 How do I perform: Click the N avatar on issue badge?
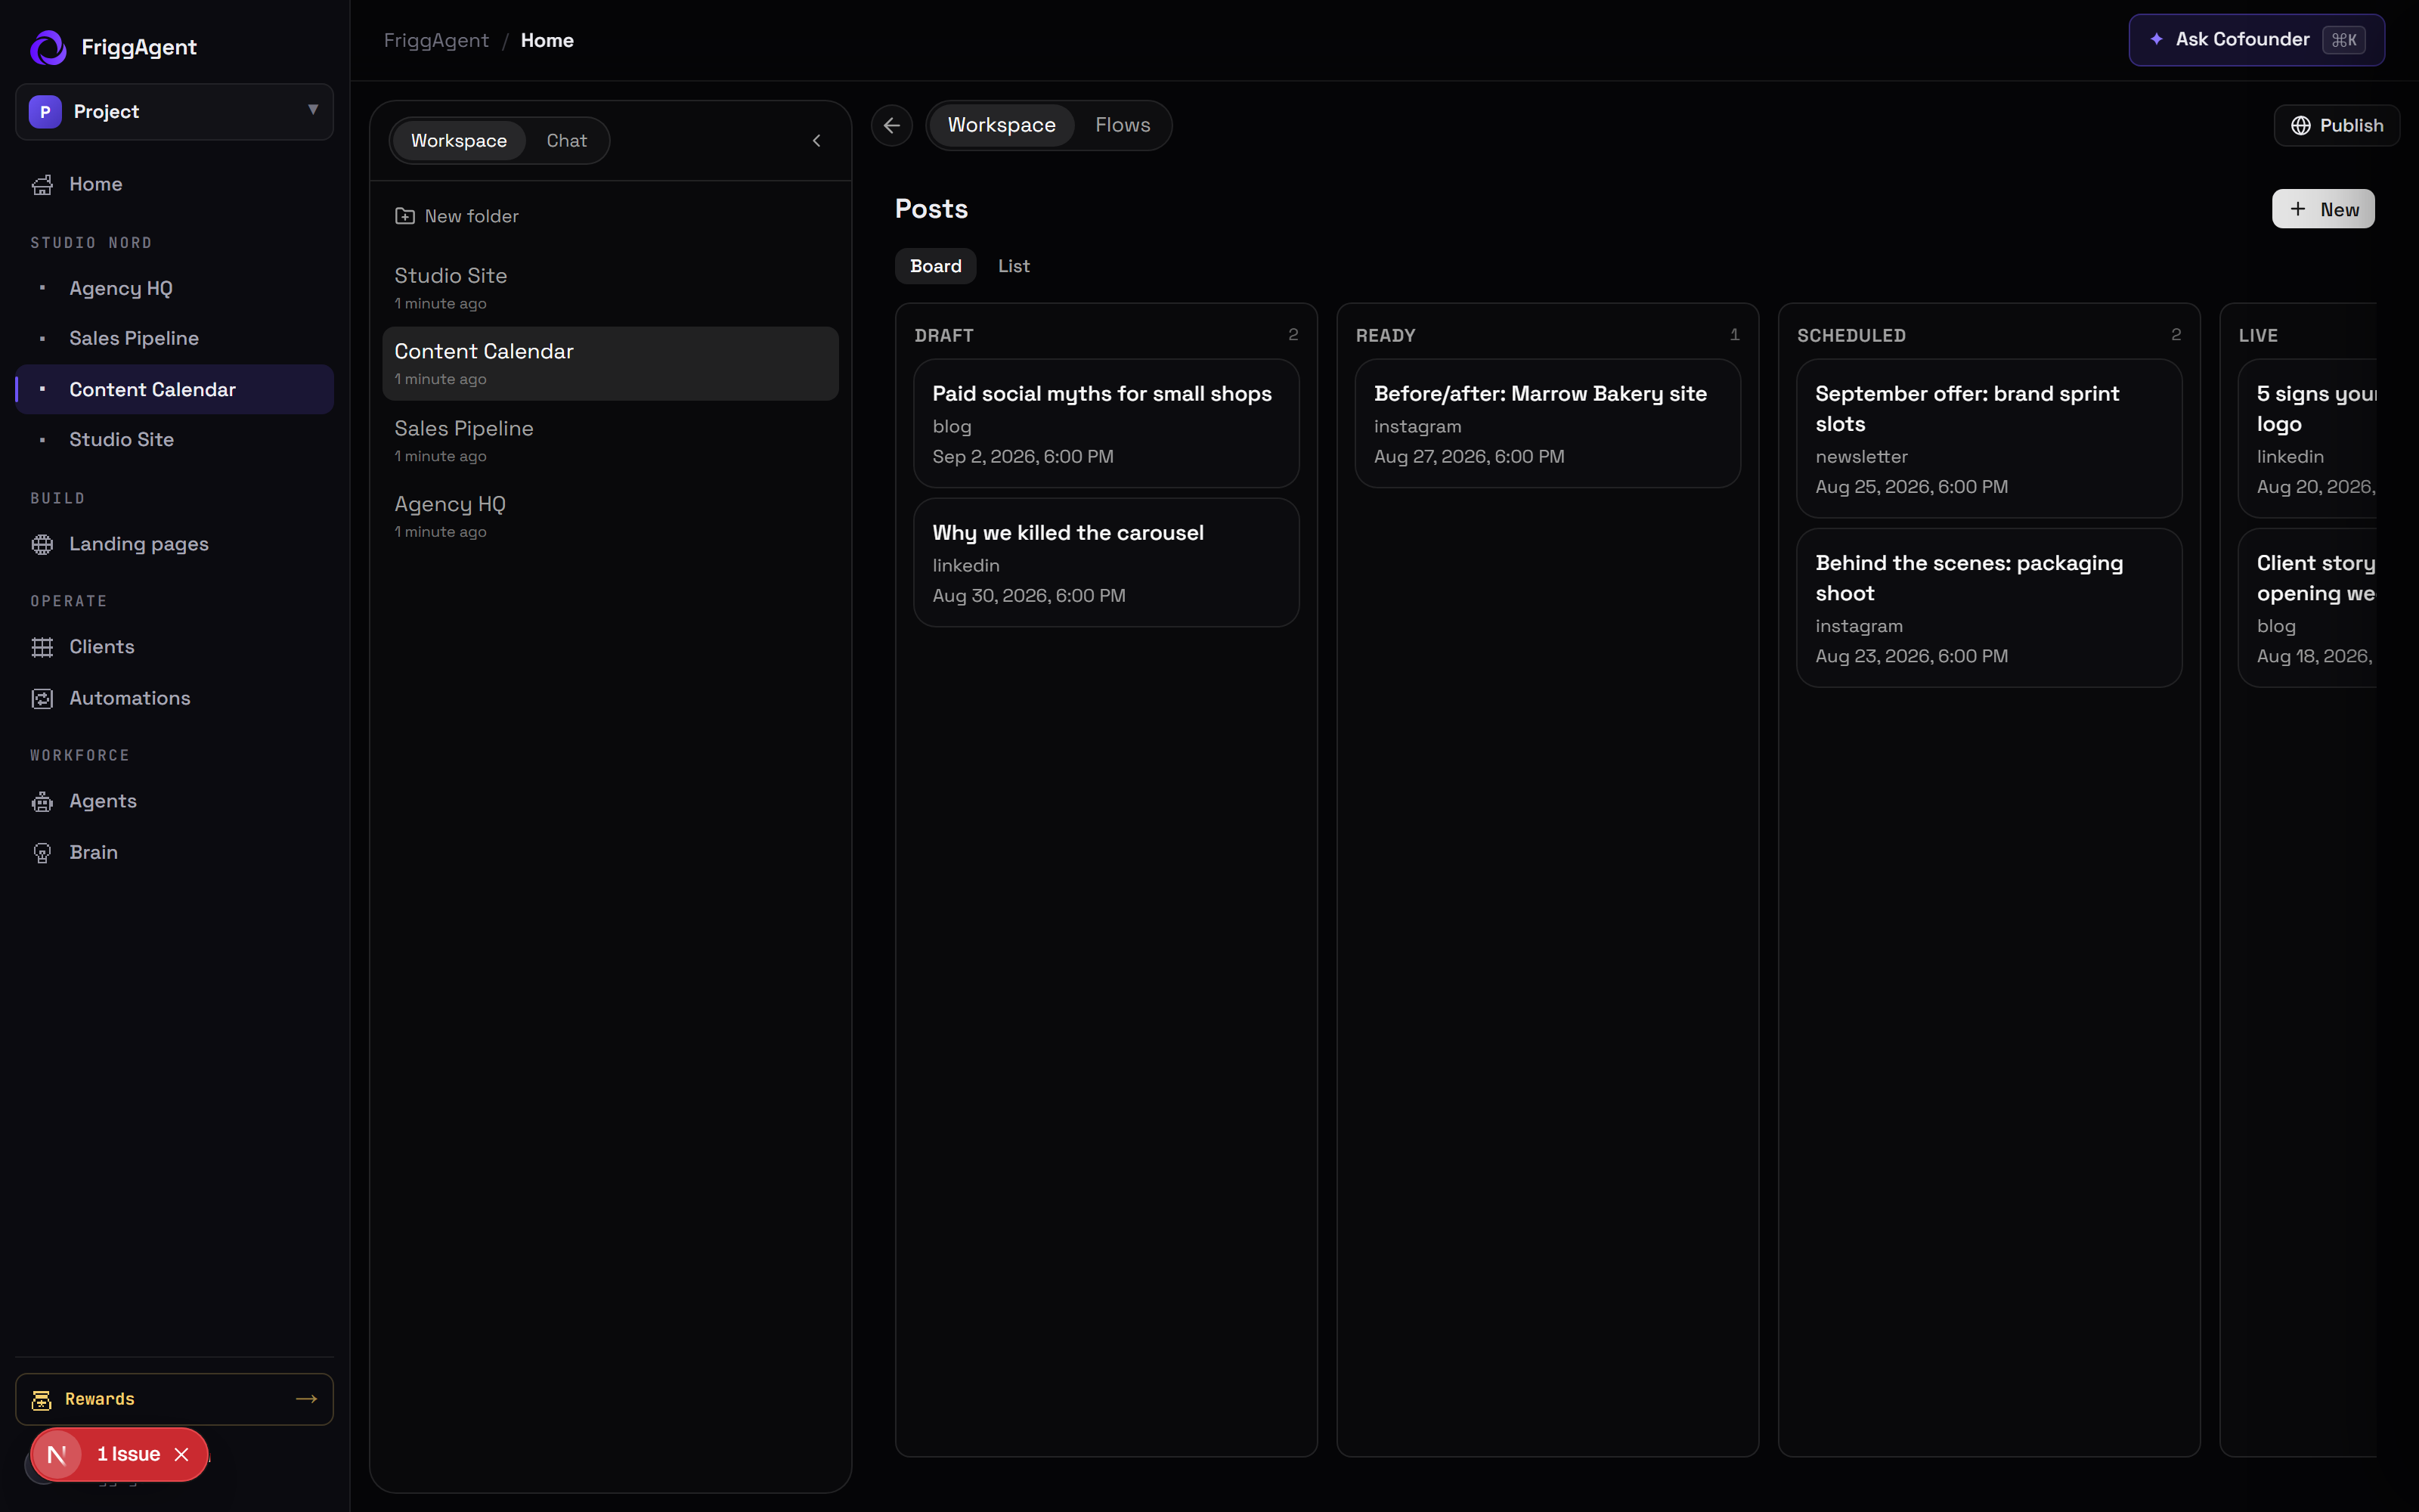pyautogui.click(x=57, y=1455)
